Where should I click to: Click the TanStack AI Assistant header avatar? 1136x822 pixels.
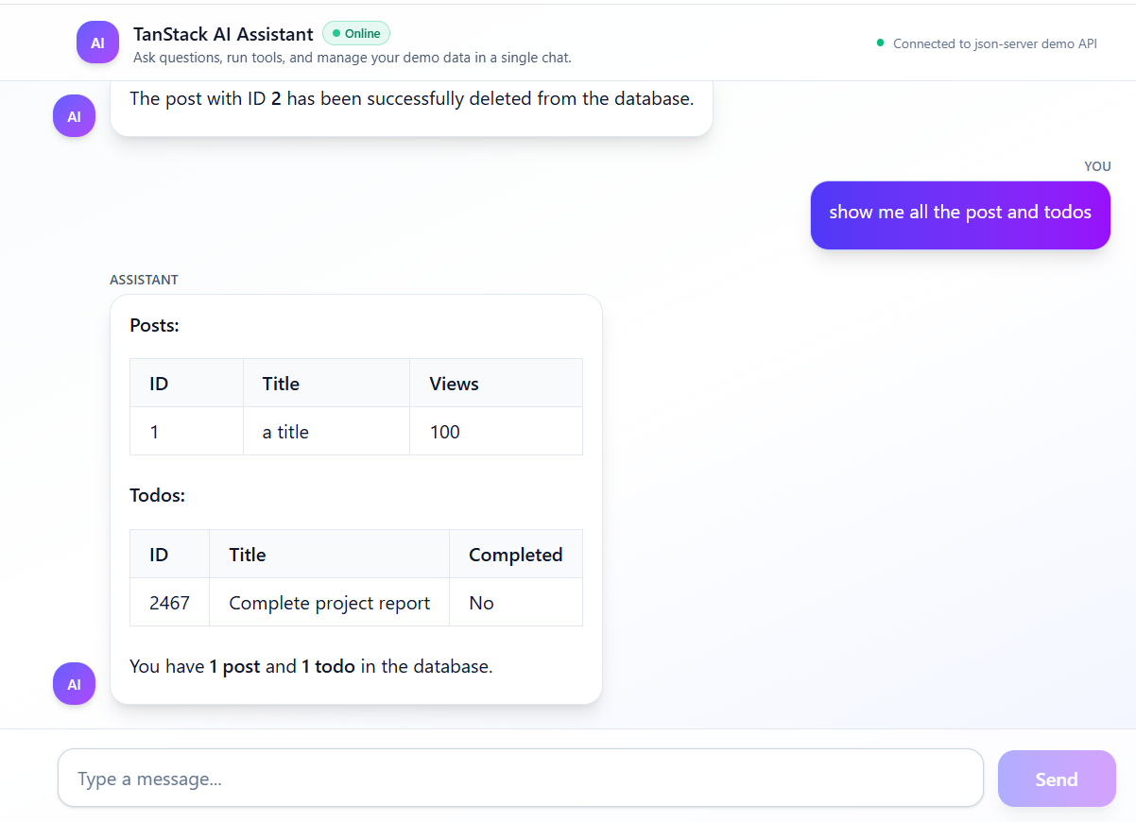click(97, 42)
